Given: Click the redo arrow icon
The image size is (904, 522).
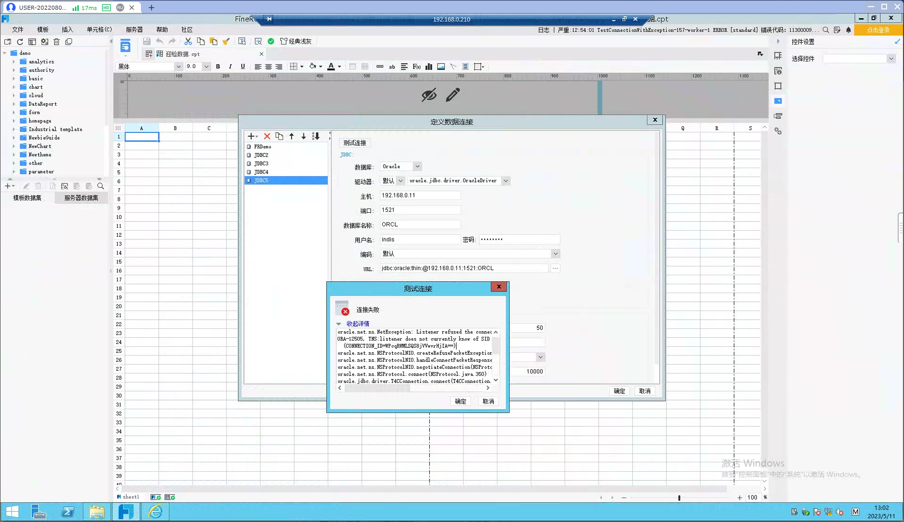Looking at the screenshot, I should pos(172,41).
